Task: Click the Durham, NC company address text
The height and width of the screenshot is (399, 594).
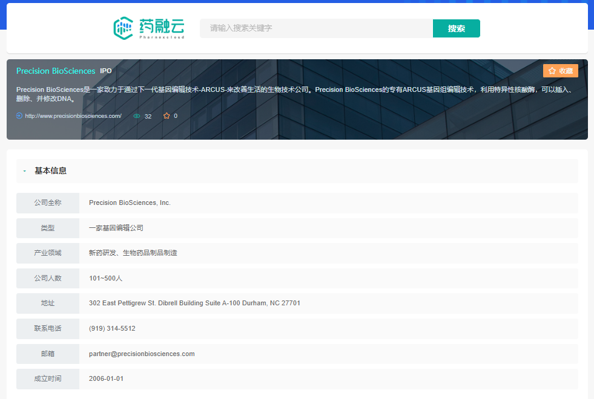Action: pyautogui.click(x=194, y=303)
